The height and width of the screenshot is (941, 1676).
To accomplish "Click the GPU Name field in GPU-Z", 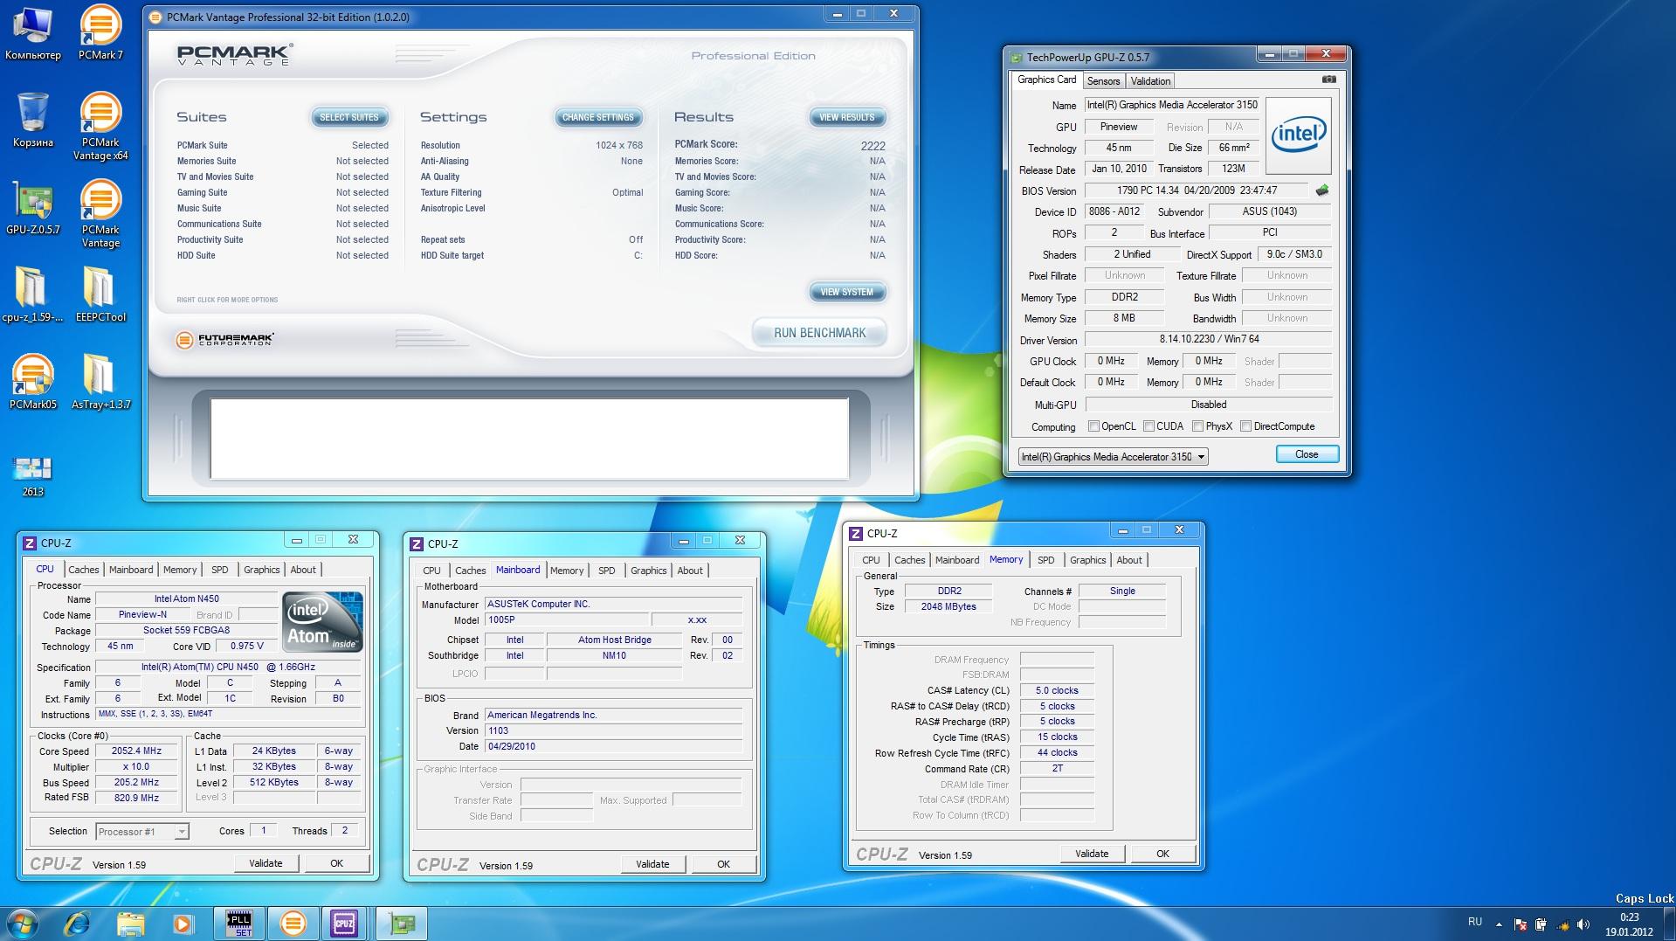I will coord(1172,105).
